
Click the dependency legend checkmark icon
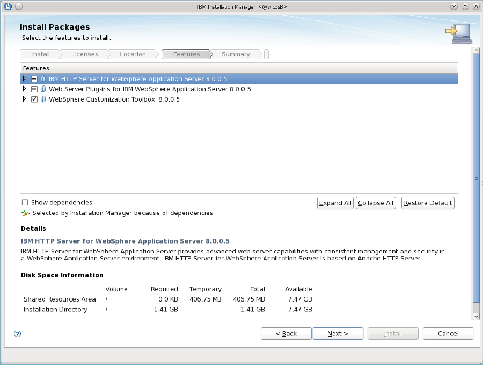25,213
